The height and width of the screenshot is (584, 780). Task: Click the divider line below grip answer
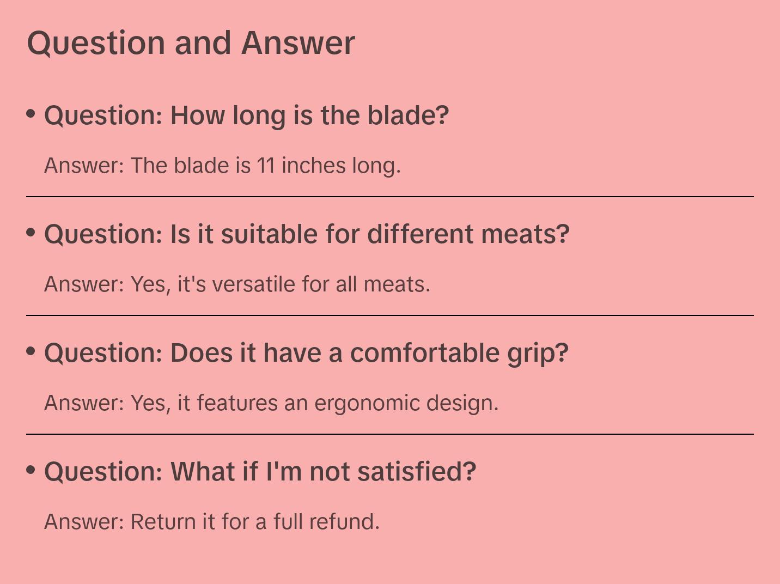coord(390,434)
